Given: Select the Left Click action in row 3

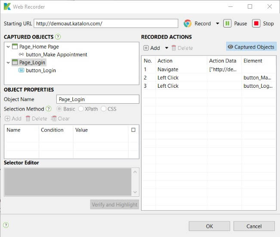Looking at the screenshot, I should click(168, 86).
